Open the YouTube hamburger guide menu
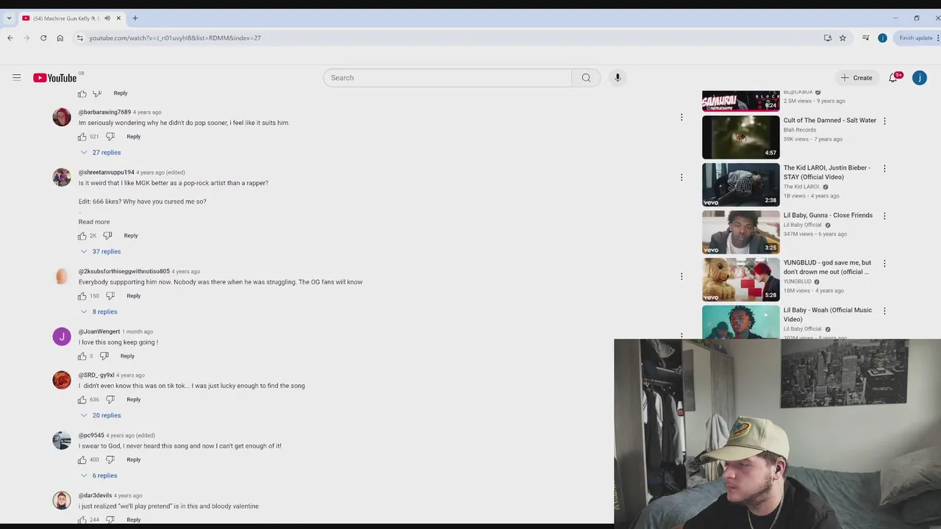This screenshot has width=941, height=529. click(16, 77)
